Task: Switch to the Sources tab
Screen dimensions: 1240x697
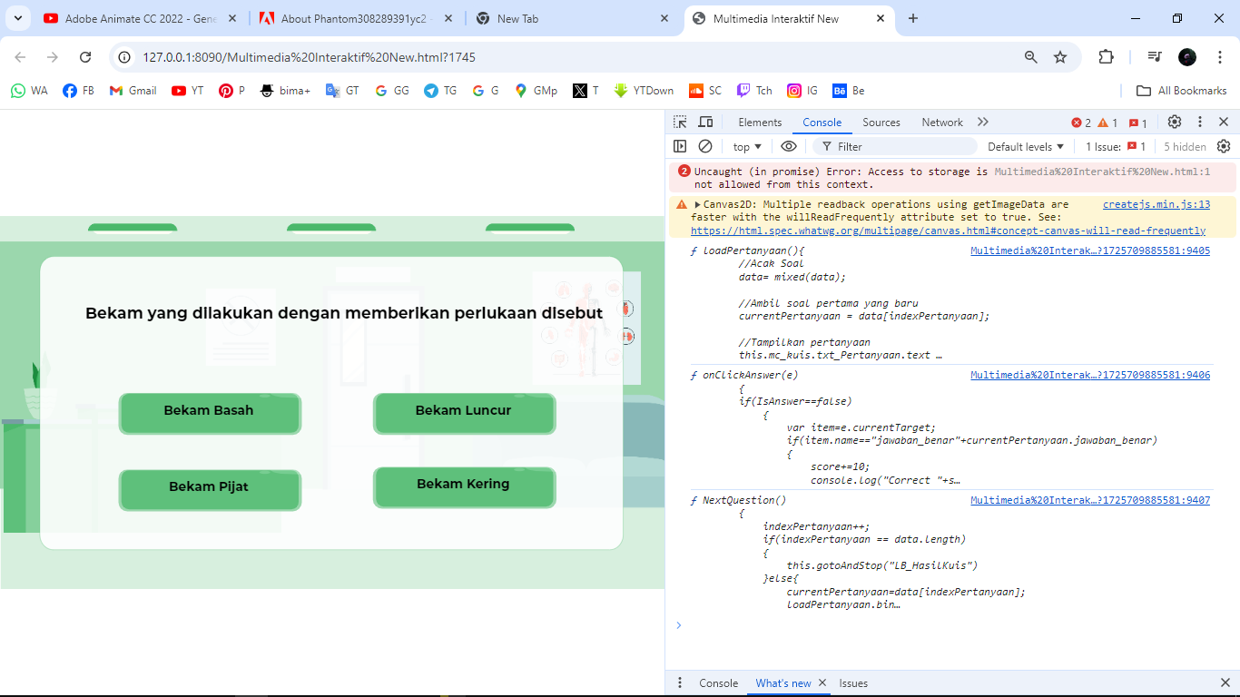Action: pos(881,122)
